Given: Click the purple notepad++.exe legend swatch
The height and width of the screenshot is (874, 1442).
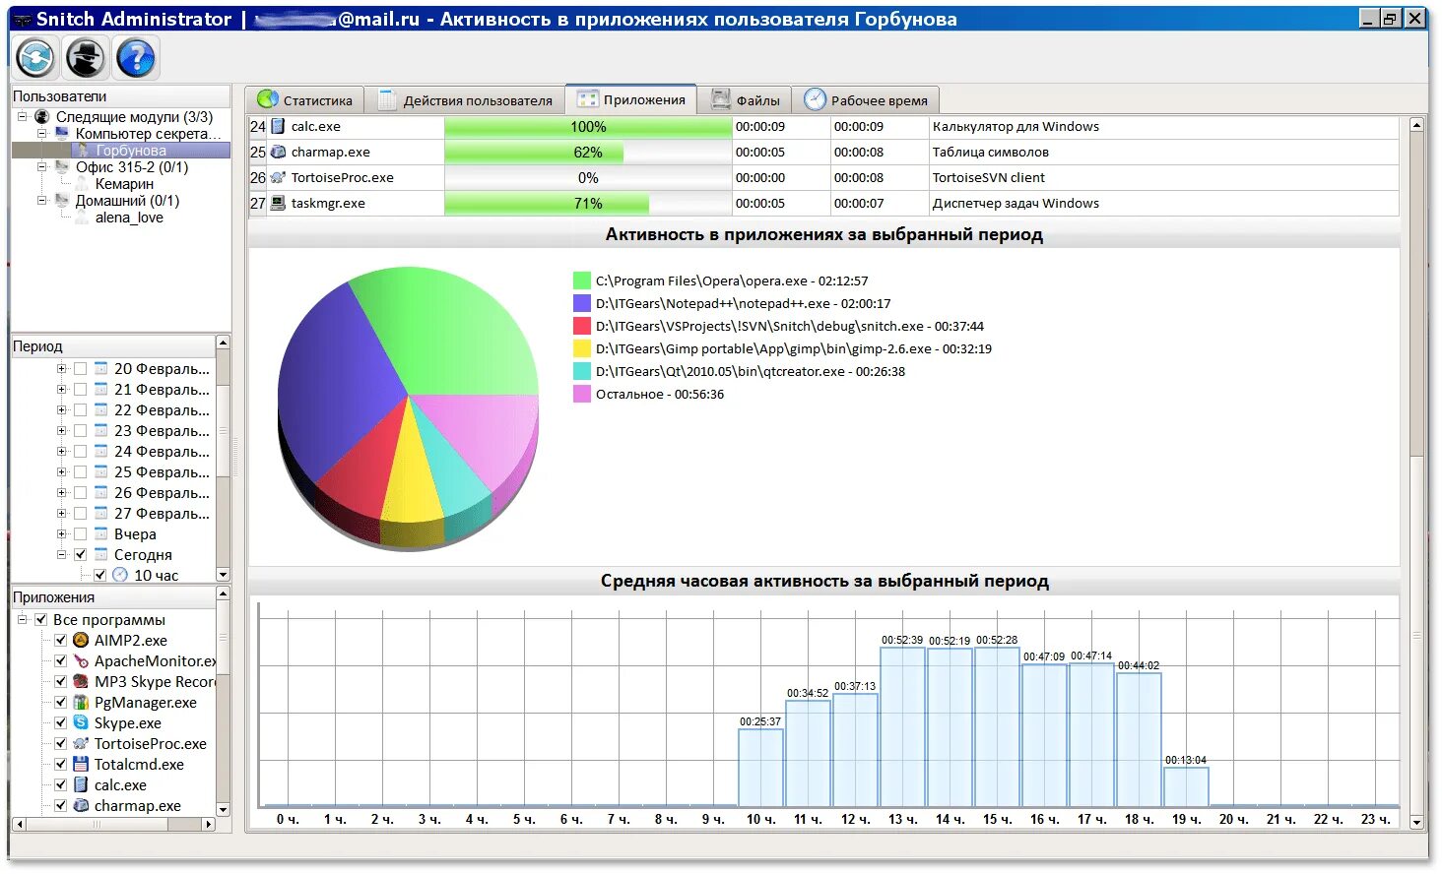Looking at the screenshot, I should [581, 303].
